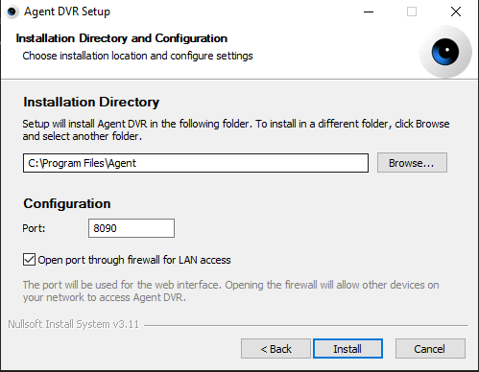Click the Agent DVR title bar icon
The height and width of the screenshot is (372, 479).
point(12,12)
